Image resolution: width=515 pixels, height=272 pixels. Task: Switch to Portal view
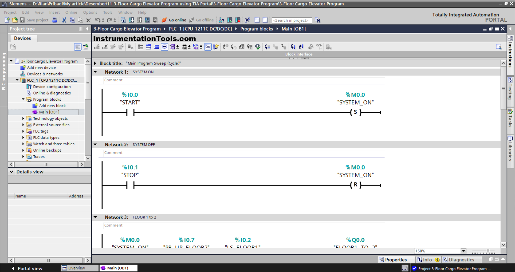(27, 268)
